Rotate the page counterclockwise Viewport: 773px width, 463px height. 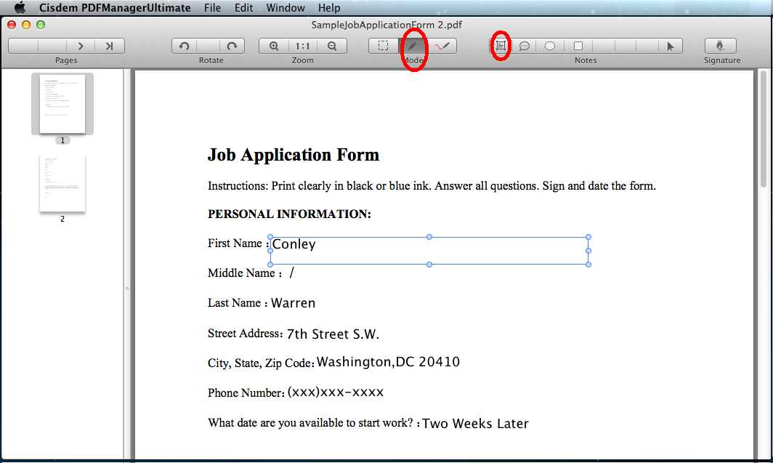click(x=184, y=46)
